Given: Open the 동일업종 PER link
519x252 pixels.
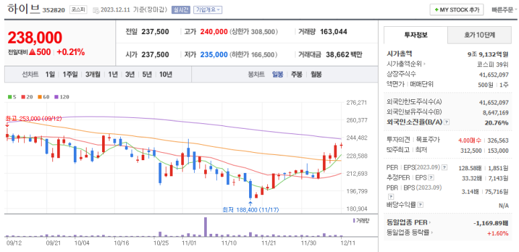Looking at the screenshot, I should 409,223.
